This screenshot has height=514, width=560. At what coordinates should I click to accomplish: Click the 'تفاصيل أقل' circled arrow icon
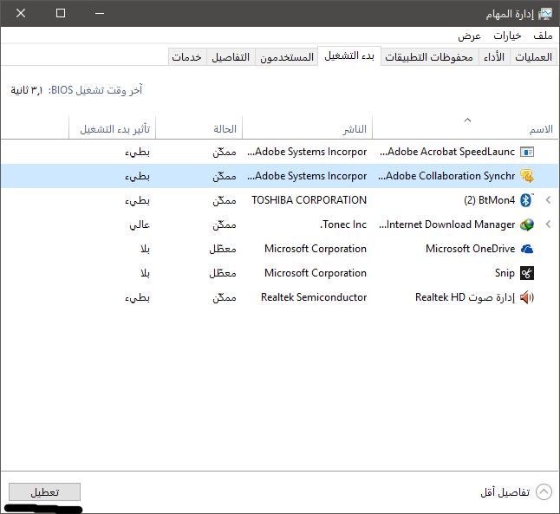point(544,492)
